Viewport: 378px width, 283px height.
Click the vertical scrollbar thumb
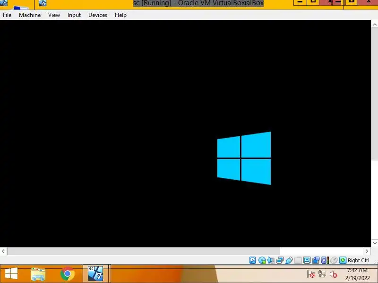[x=375, y=94]
